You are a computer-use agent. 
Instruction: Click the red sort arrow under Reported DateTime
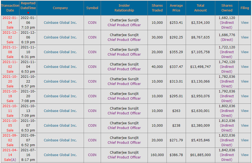click(x=28, y=13)
